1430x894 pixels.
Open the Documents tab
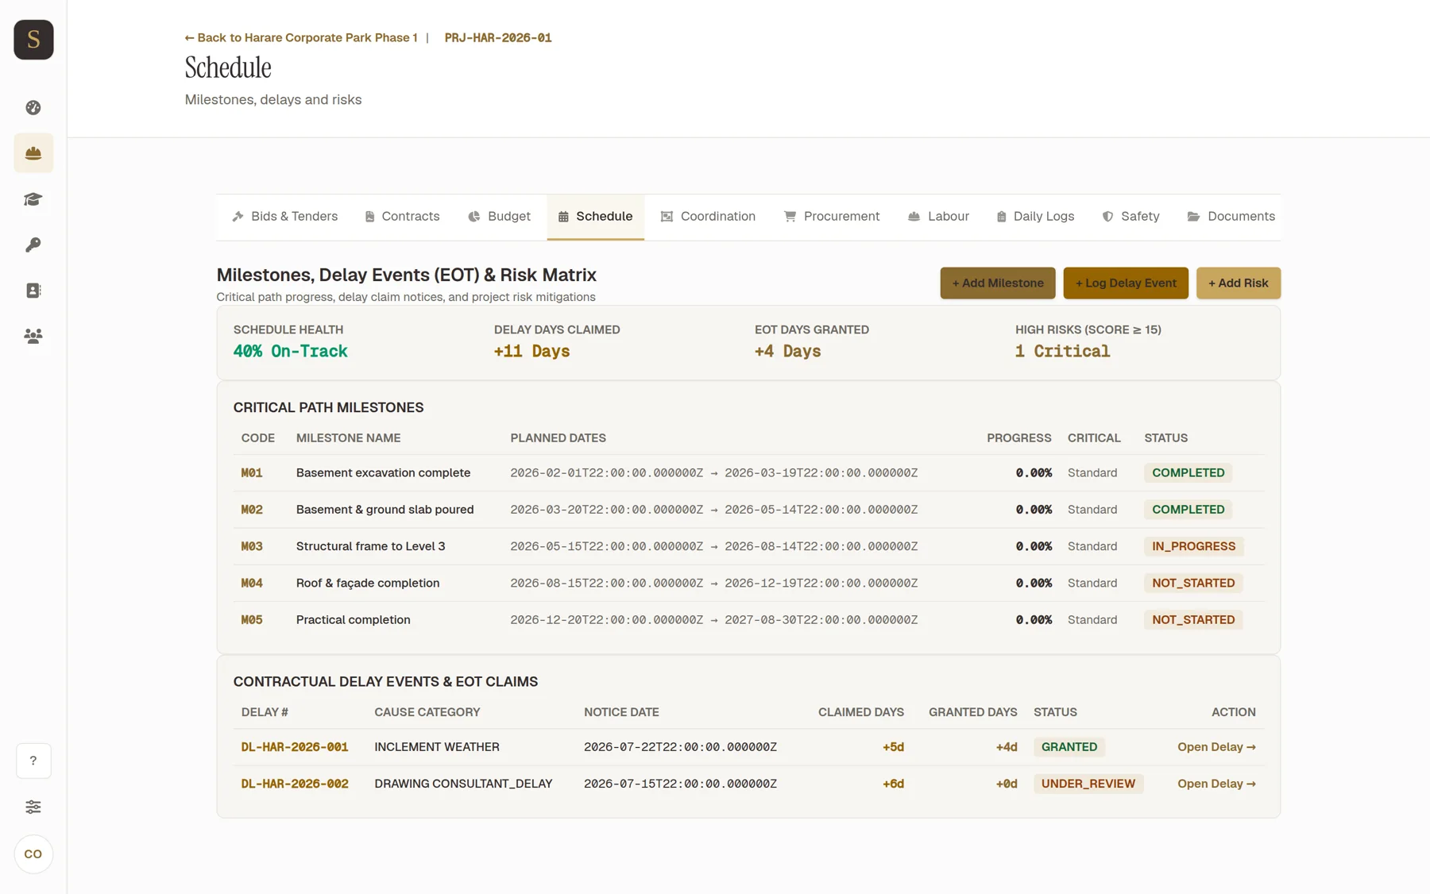tap(1231, 217)
